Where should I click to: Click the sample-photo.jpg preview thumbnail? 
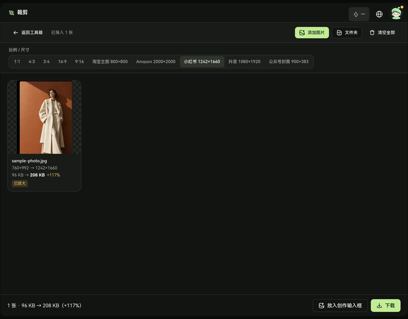coord(44,117)
